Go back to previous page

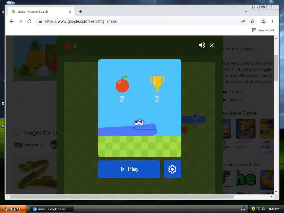click(12, 21)
